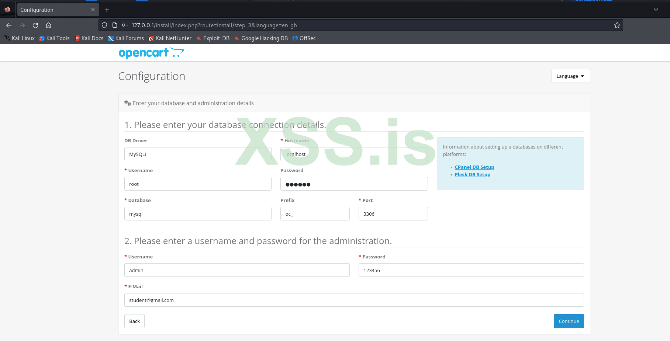
Task: Click the database Username field containing root
Action: 198,184
